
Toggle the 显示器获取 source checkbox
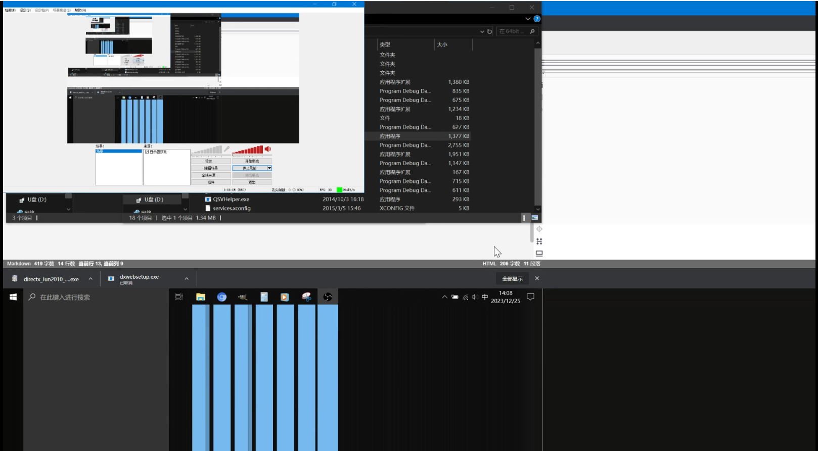tap(147, 152)
